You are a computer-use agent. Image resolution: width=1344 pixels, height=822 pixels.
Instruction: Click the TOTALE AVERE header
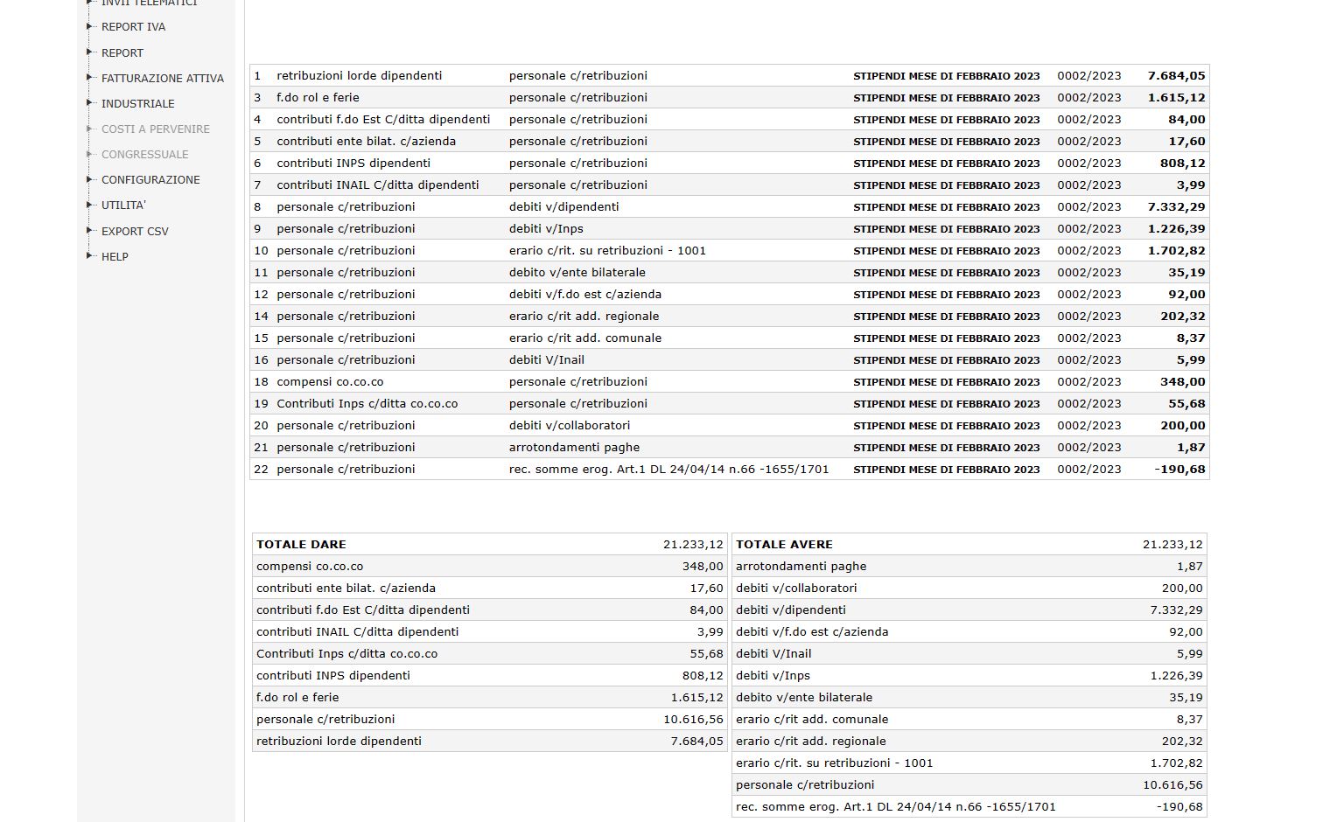point(784,544)
